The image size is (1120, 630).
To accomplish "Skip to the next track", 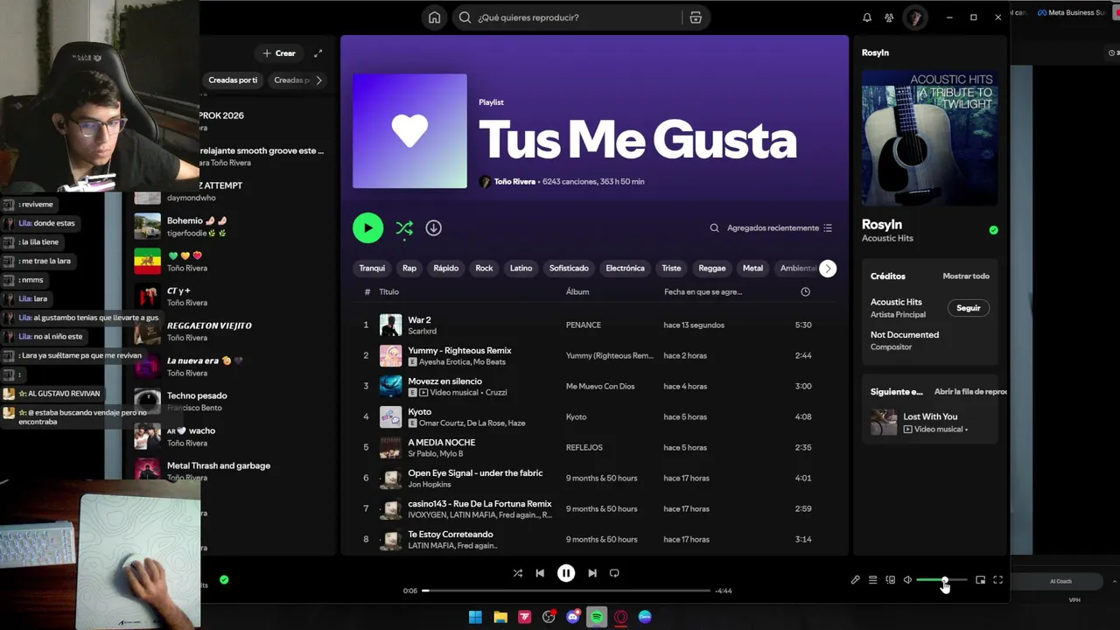I will coord(592,573).
